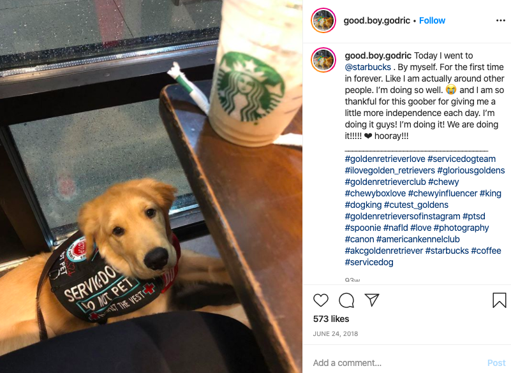The height and width of the screenshot is (373, 511).
Task: Like the post with the heart icon
Action: click(321, 300)
